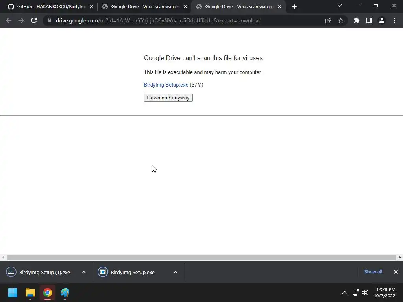Reload the current page
The width and height of the screenshot is (403, 302).
[x=34, y=20]
